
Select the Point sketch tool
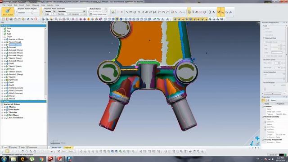tap(121, 12)
